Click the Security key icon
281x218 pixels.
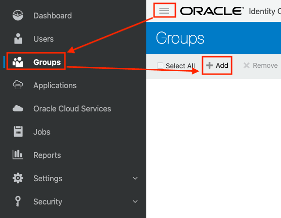(x=18, y=202)
